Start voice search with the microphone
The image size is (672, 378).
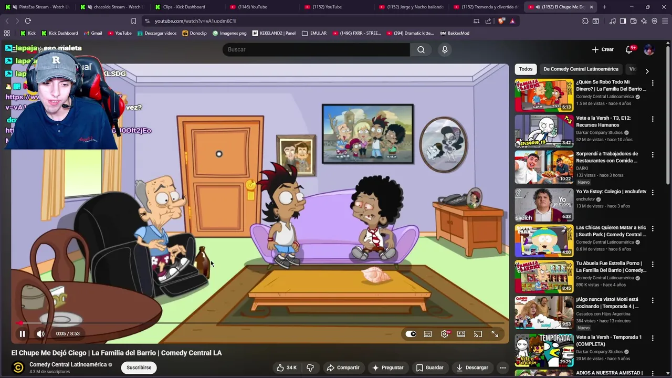[x=445, y=49]
